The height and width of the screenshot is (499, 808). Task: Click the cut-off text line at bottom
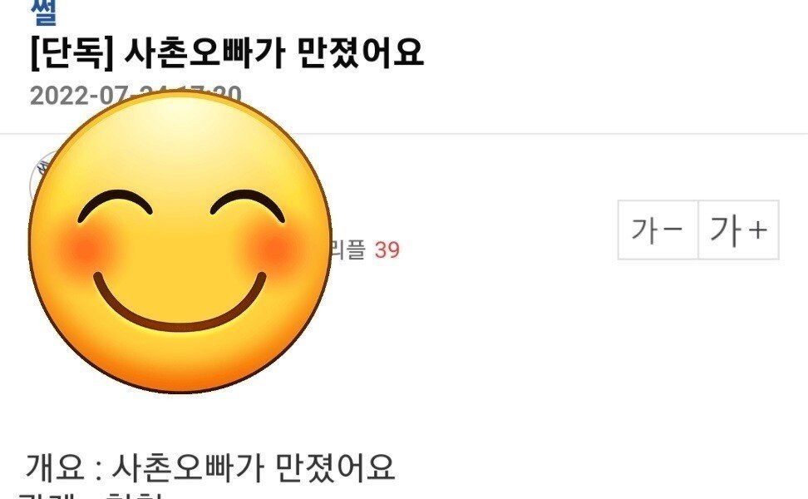[90, 495]
